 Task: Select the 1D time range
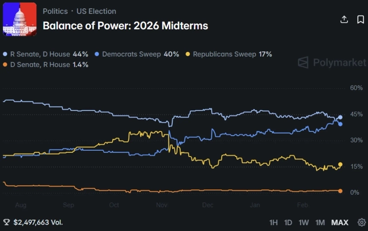288,222
